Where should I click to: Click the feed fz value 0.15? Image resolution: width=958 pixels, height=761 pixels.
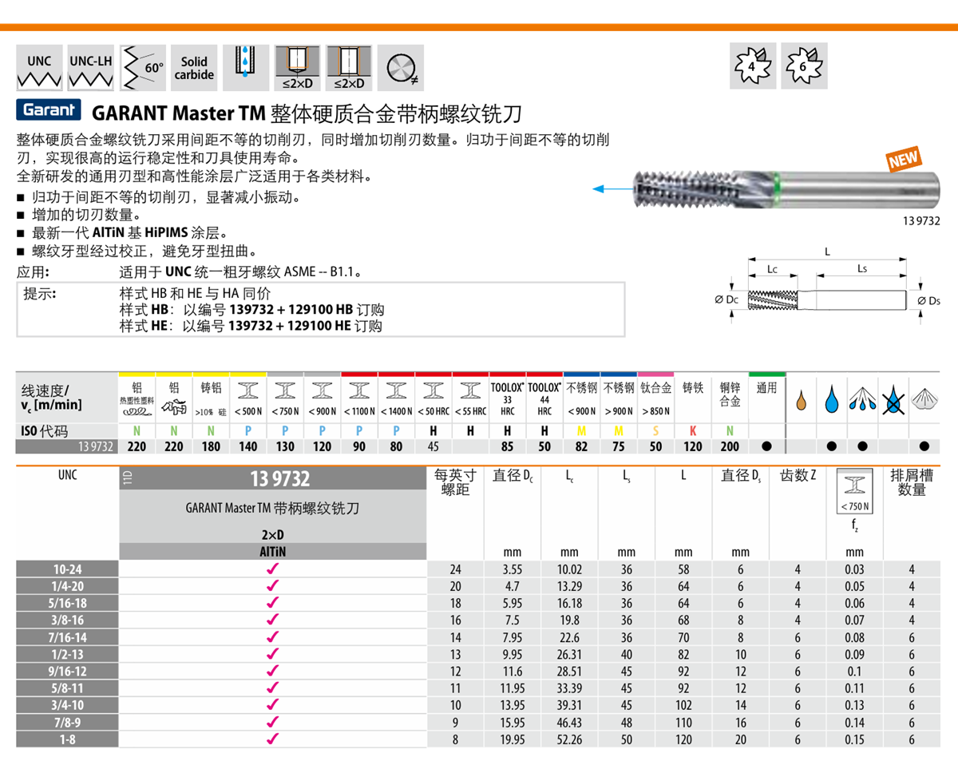[x=854, y=739]
